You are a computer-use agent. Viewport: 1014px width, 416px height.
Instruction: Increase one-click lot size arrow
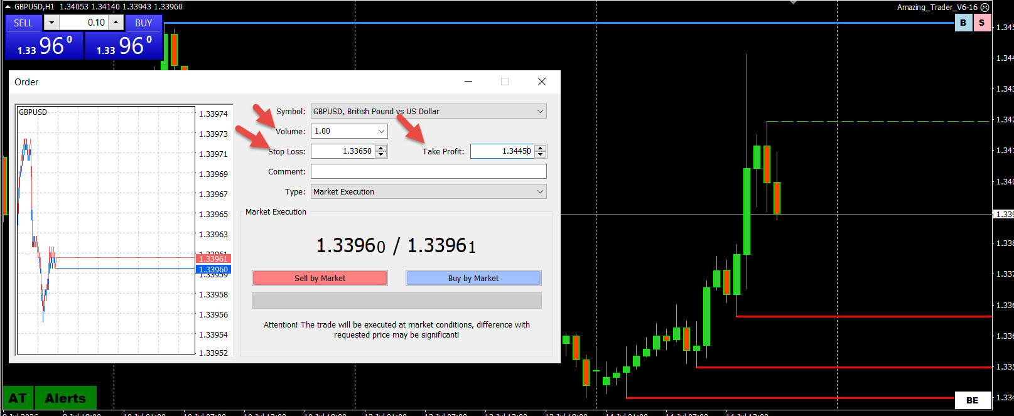click(x=116, y=23)
